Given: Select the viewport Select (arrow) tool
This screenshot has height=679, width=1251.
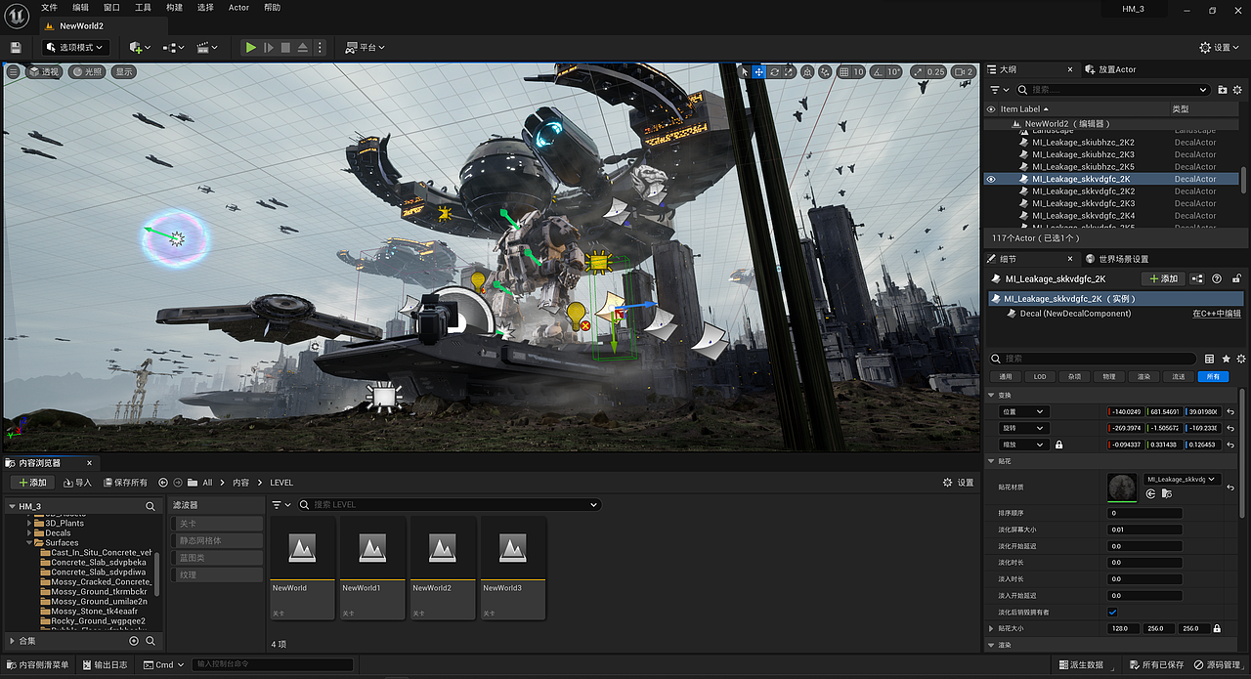Looking at the screenshot, I should coord(745,71).
